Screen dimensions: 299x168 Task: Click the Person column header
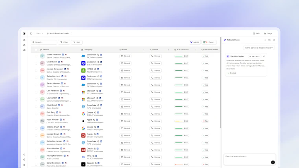[44, 50]
